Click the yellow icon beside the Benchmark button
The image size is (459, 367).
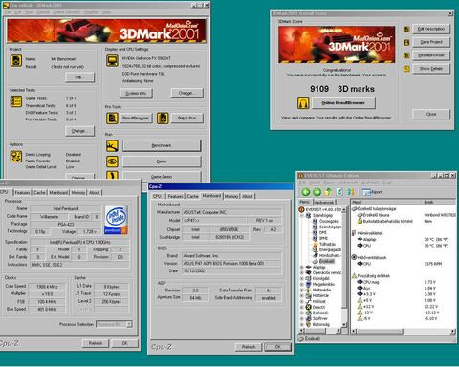(x=112, y=146)
